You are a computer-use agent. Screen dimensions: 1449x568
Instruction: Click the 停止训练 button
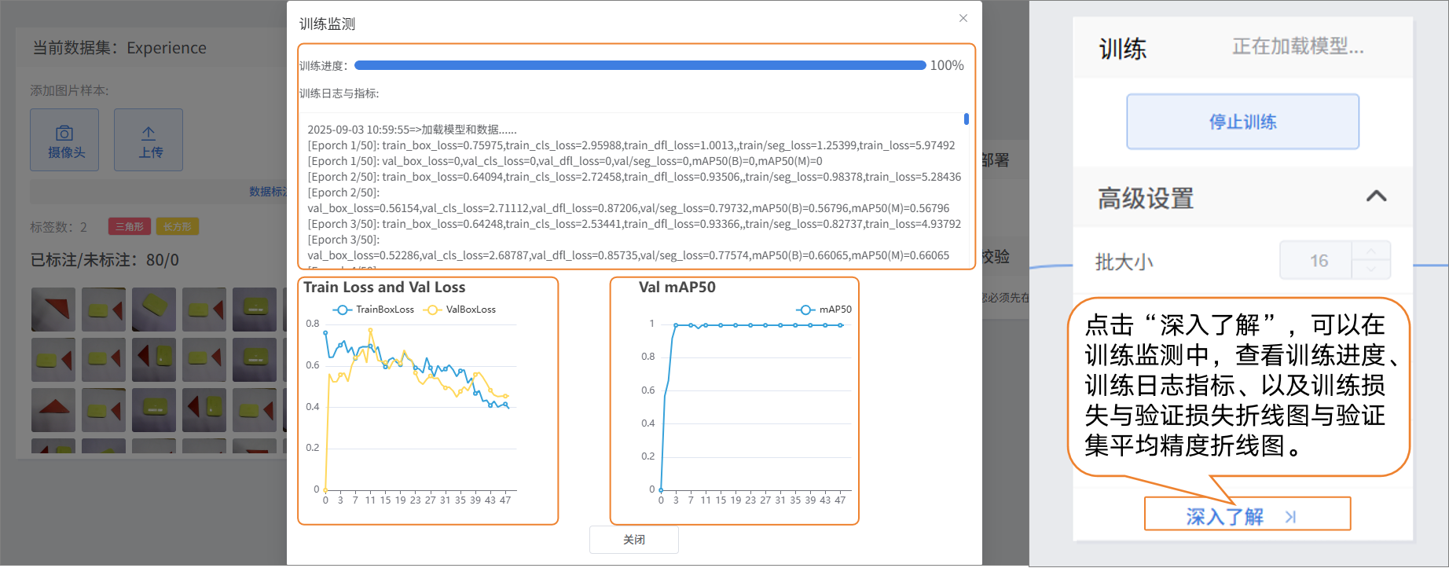(x=1242, y=122)
